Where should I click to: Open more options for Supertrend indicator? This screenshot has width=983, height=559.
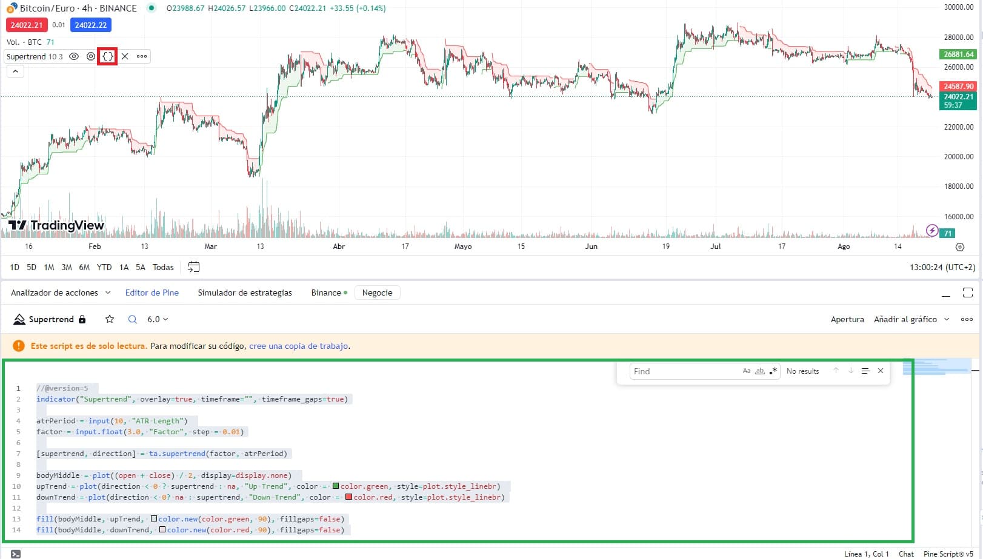click(141, 56)
